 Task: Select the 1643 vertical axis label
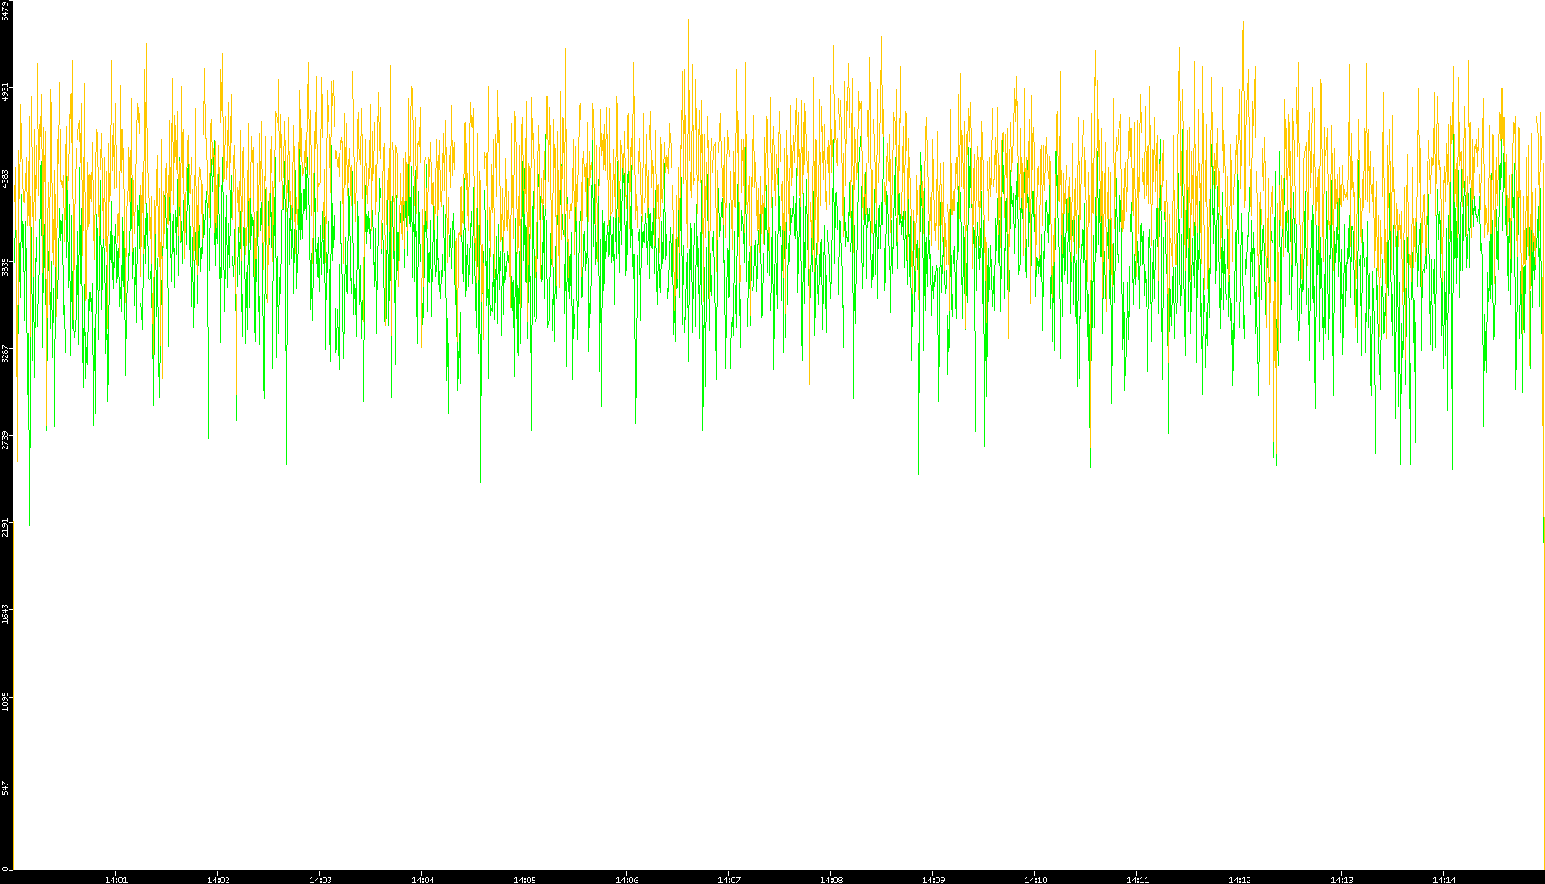point(6,614)
